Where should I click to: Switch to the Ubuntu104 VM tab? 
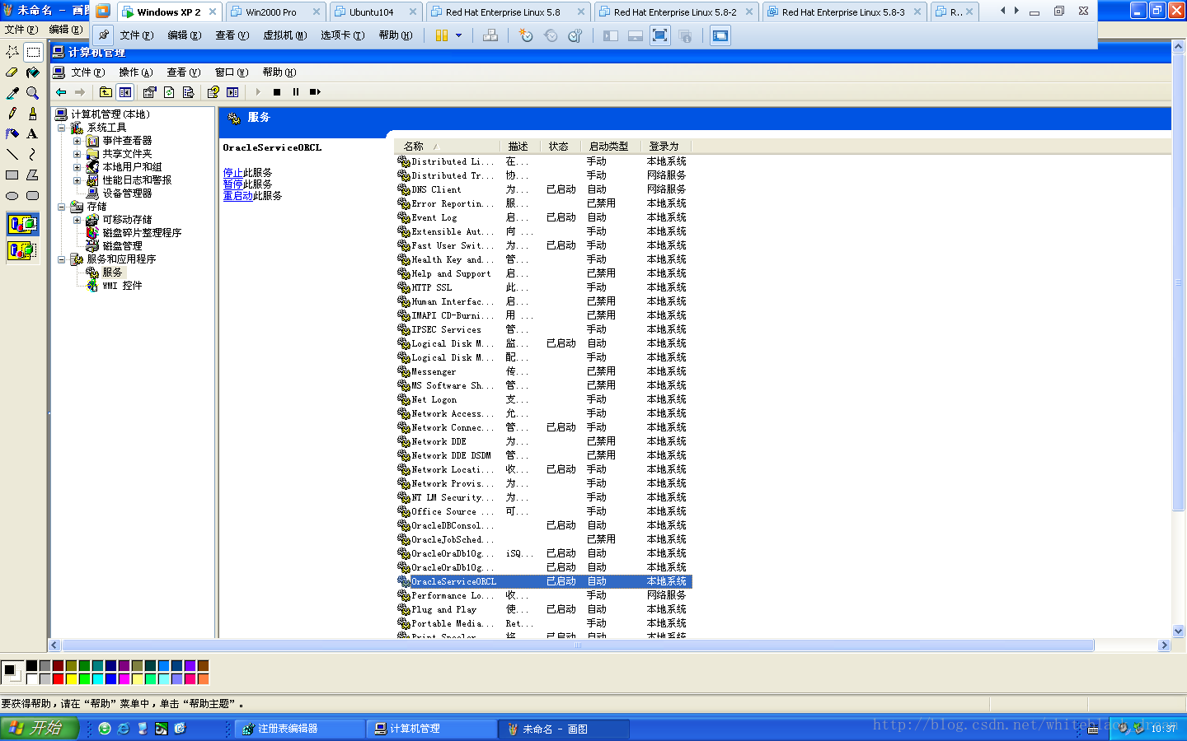click(x=375, y=12)
